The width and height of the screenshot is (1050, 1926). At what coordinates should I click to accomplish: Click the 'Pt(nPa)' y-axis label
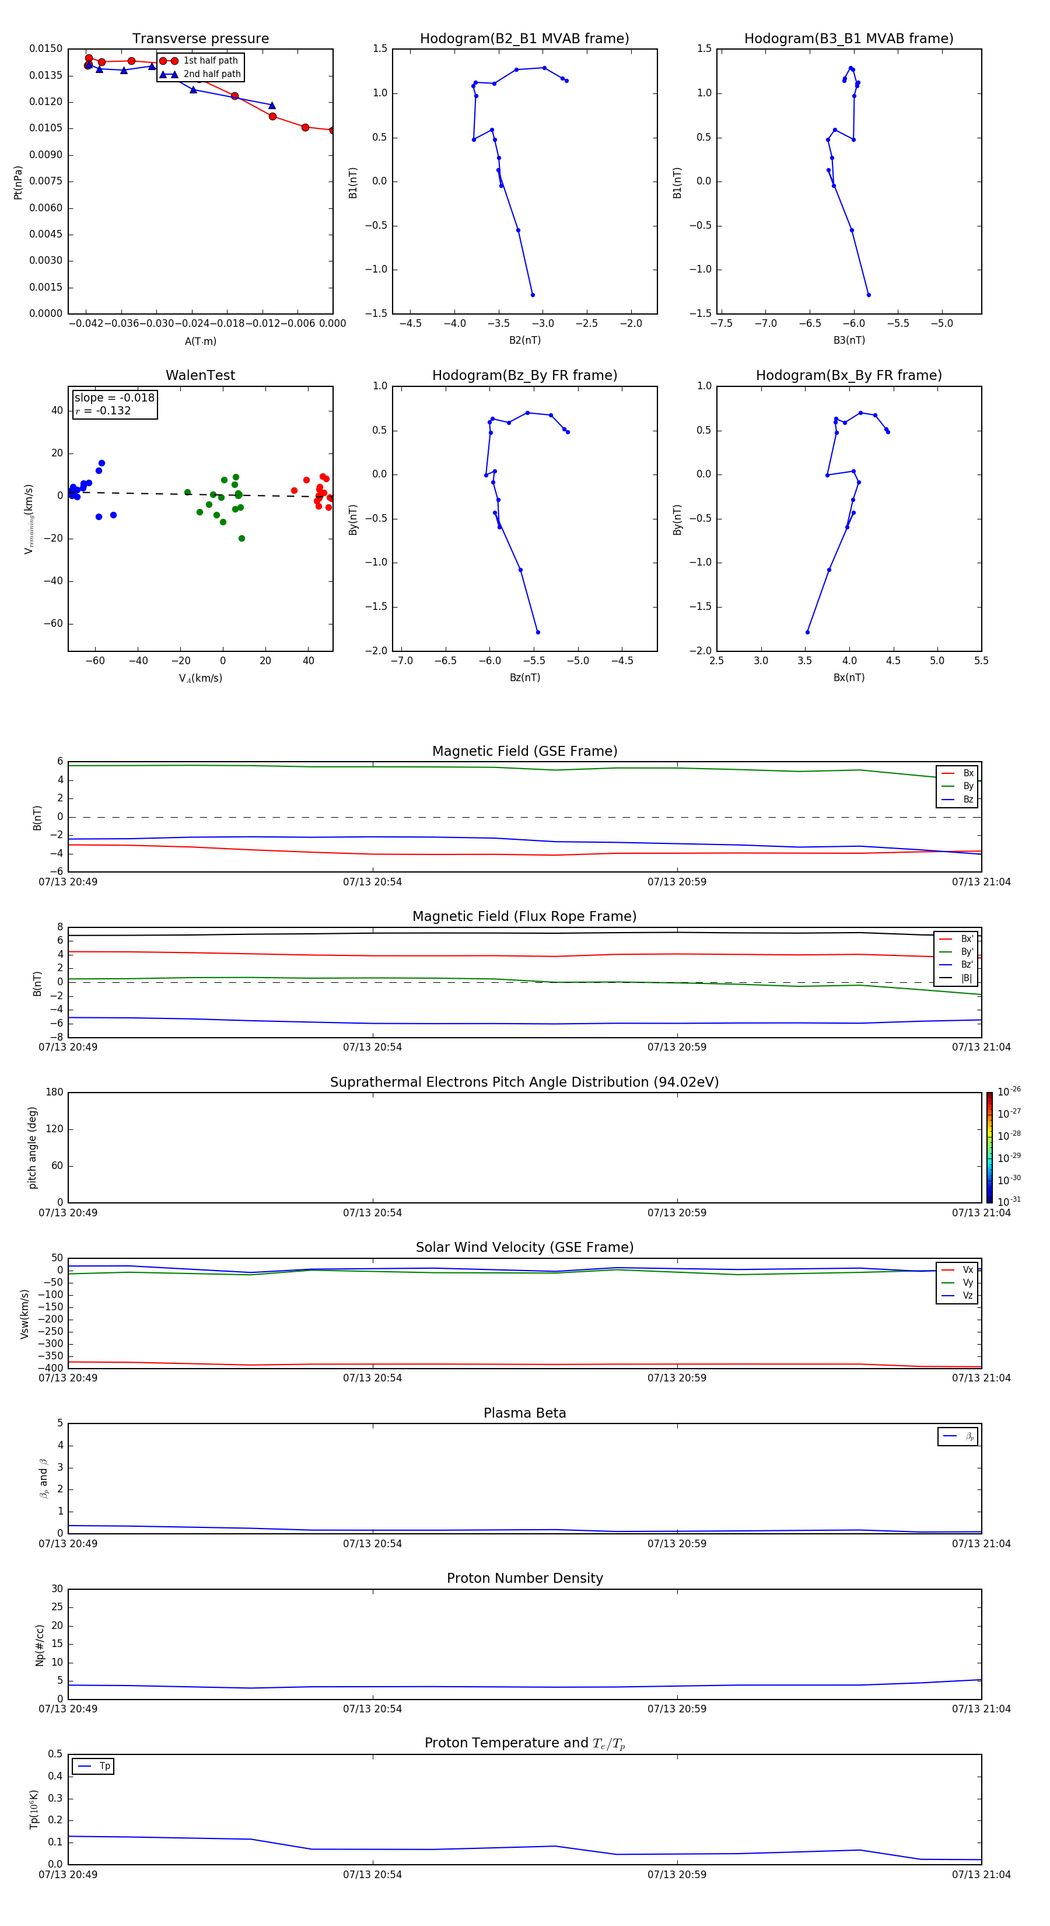[18, 182]
